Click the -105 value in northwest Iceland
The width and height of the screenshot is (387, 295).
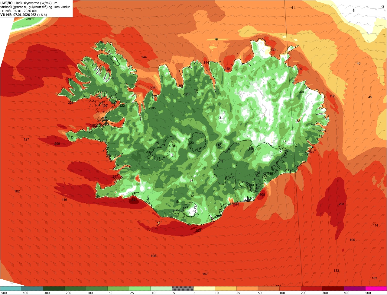(152, 108)
